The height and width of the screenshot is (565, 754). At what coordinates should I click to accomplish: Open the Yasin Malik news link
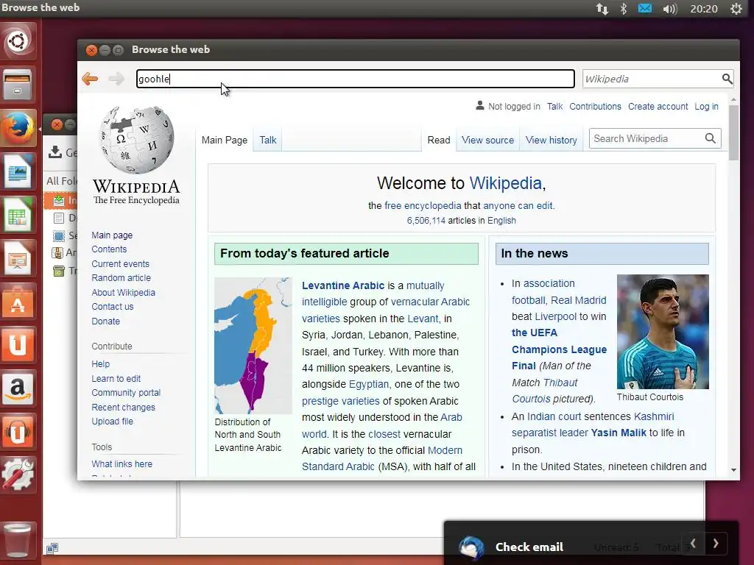[619, 433]
